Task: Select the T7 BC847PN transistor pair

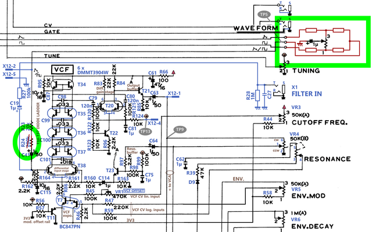Action: tap(68, 202)
